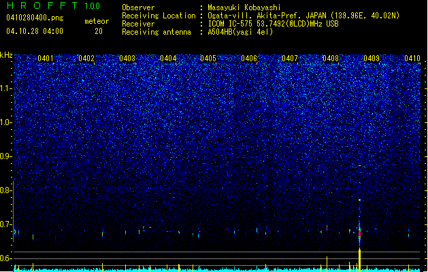
Task: Click the Receiving antenna label
Action: (x=157, y=32)
